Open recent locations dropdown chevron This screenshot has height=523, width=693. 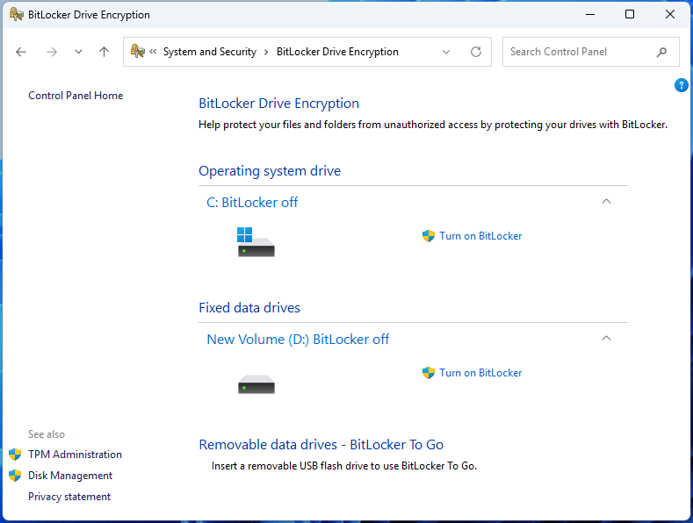[78, 52]
